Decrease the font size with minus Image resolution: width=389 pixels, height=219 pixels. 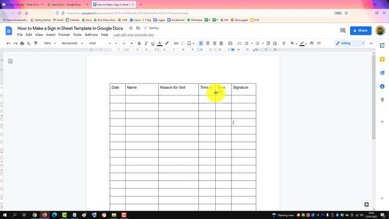(x=116, y=43)
